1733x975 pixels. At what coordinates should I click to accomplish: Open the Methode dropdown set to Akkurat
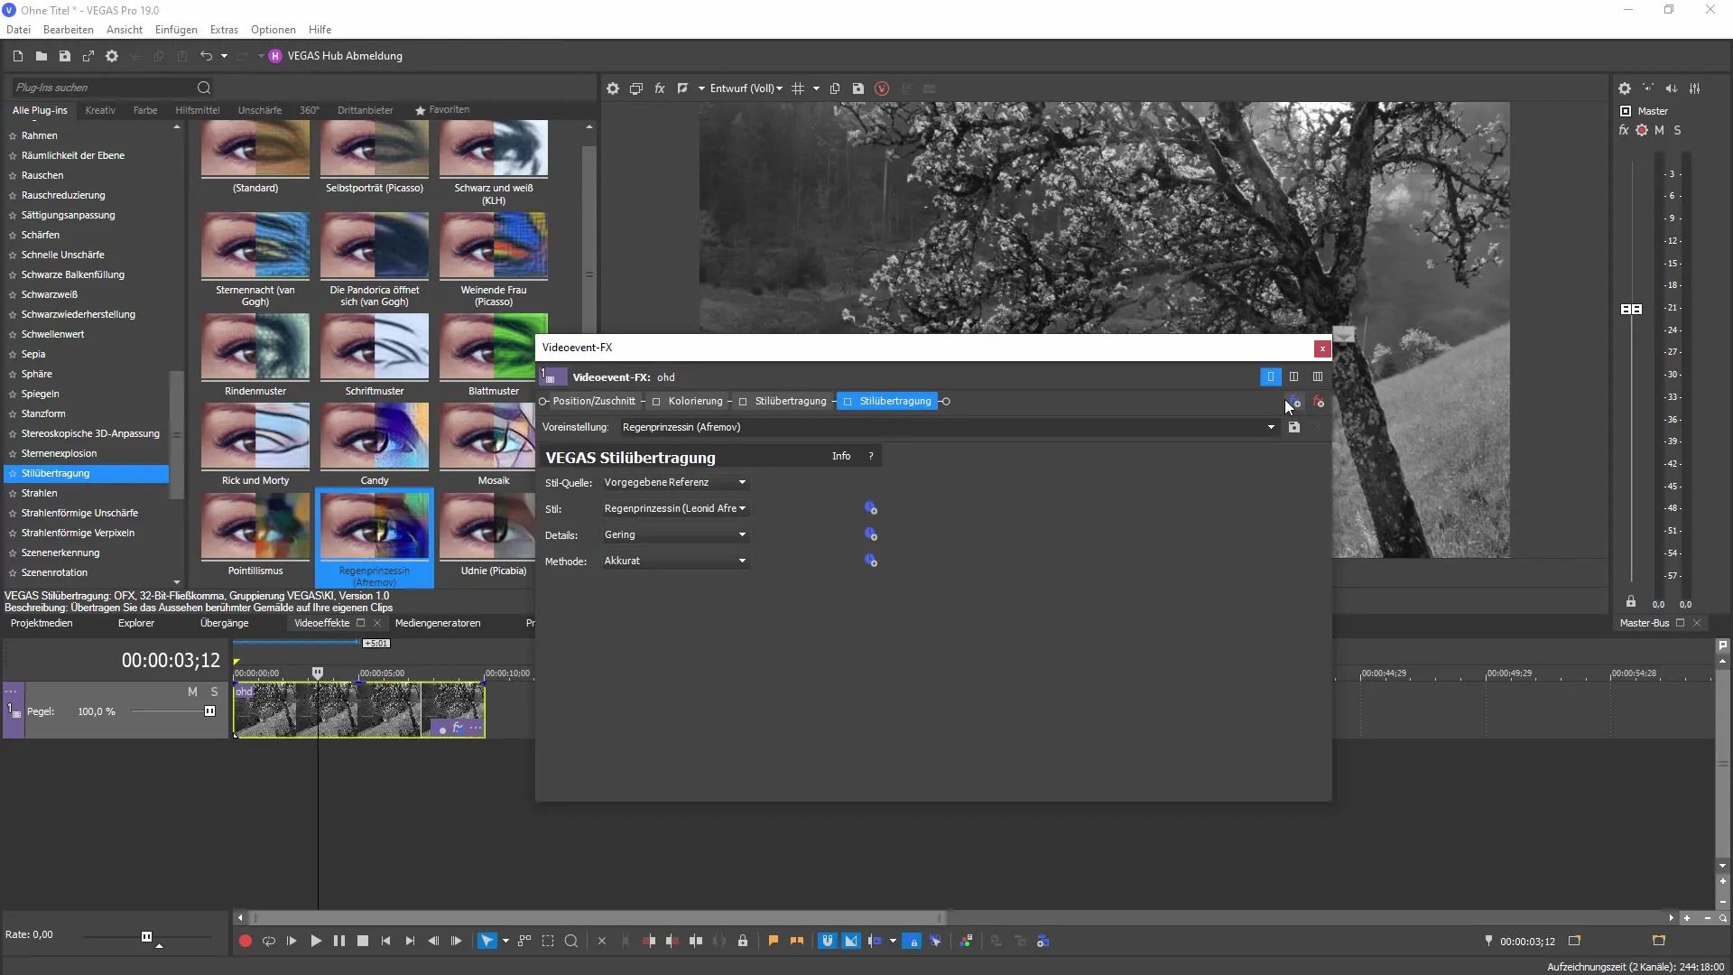(x=675, y=561)
